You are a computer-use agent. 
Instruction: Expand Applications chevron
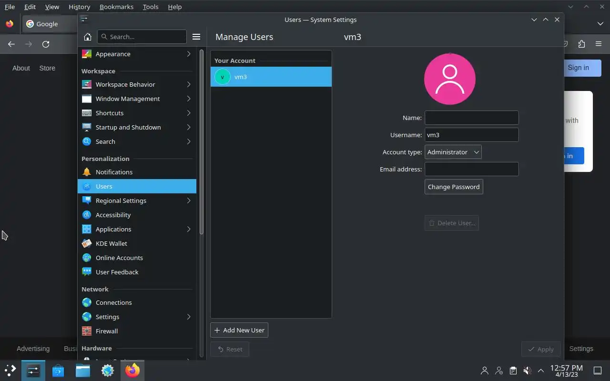click(x=189, y=229)
